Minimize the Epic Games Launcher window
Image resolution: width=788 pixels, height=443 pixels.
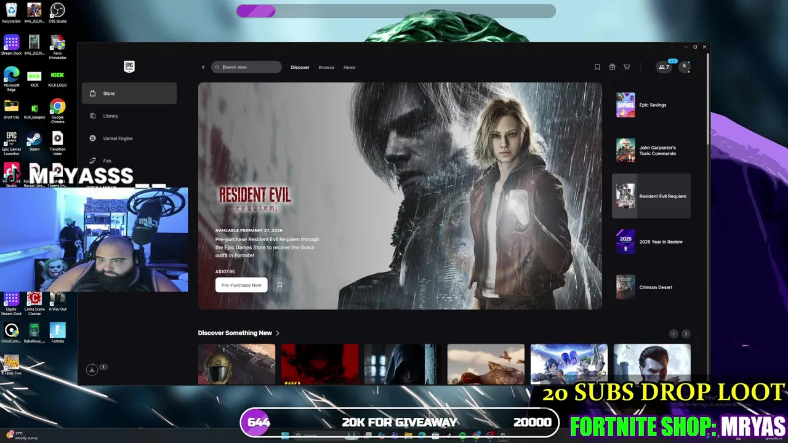[x=686, y=47]
